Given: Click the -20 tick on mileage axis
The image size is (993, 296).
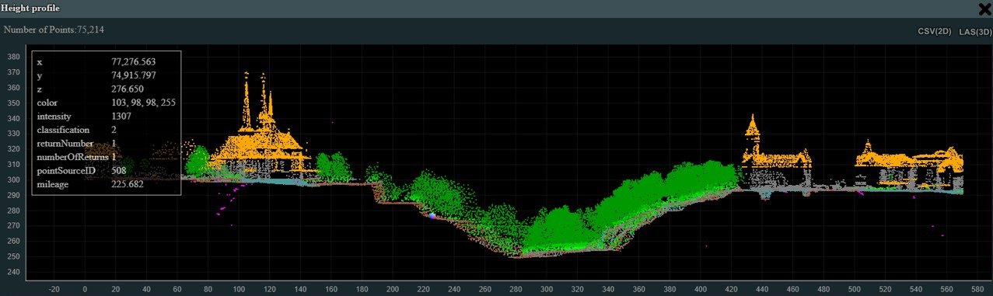Looking at the screenshot, I should click(54, 288).
